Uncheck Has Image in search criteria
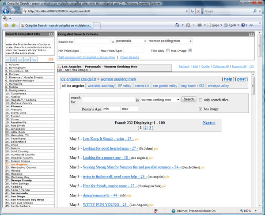Viewport: 265px width, 215px height. [190, 50]
